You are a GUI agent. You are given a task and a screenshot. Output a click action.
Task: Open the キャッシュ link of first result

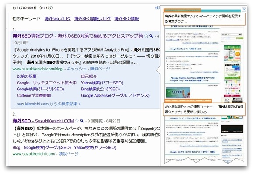click(77, 69)
